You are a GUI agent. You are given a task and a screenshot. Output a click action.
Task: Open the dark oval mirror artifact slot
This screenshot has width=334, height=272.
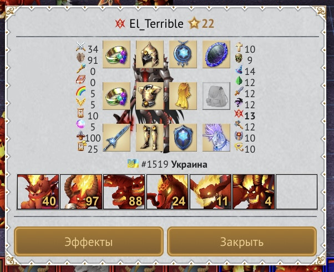click(216, 54)
